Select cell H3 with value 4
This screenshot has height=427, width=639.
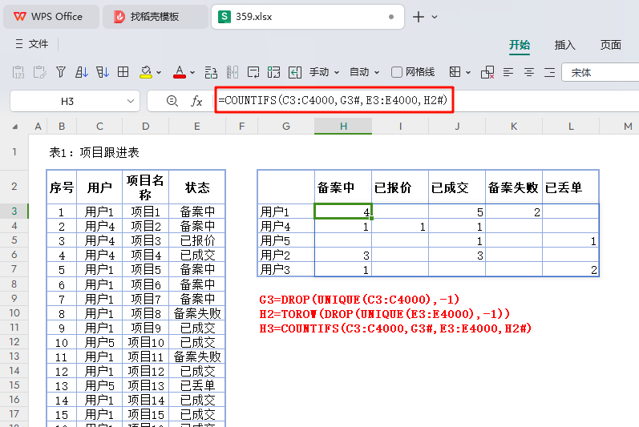point(343,211)
